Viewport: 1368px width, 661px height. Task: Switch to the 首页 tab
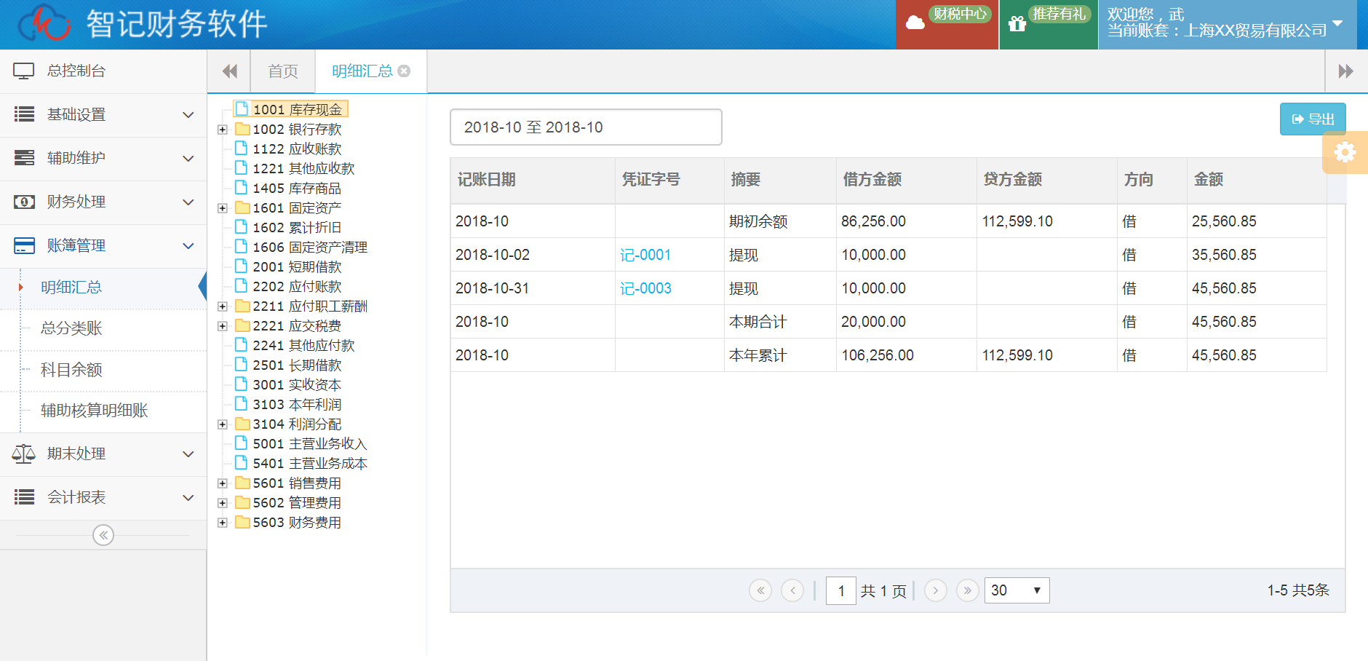[283, 71]
